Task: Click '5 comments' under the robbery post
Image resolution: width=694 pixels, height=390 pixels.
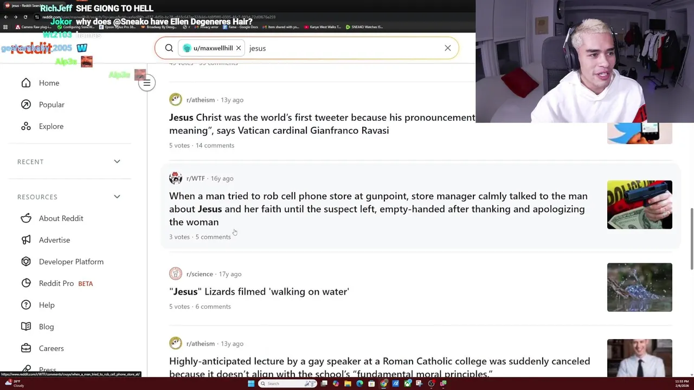Action: click(x=213, y=237)
